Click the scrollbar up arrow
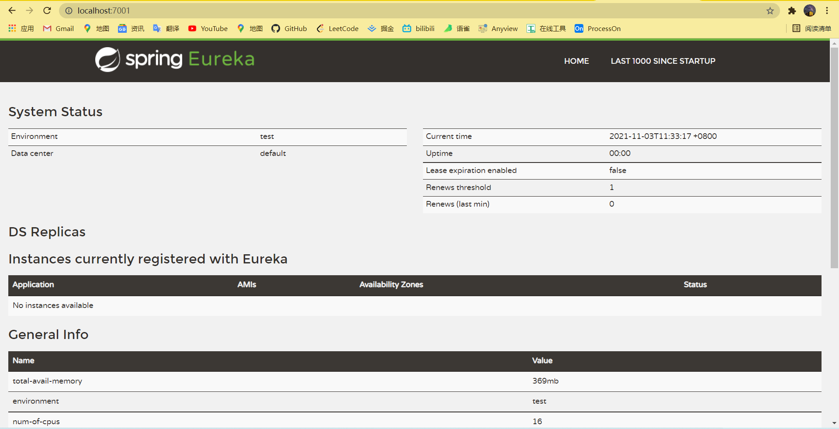This screenshot has width=839, height=429. (834, 43)
